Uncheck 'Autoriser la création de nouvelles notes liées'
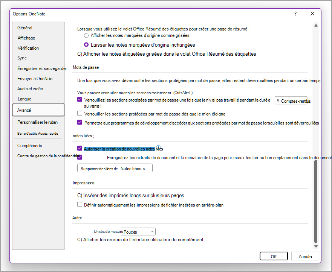The height and width of the screenshot is (272, 332). tap(80, 148)
